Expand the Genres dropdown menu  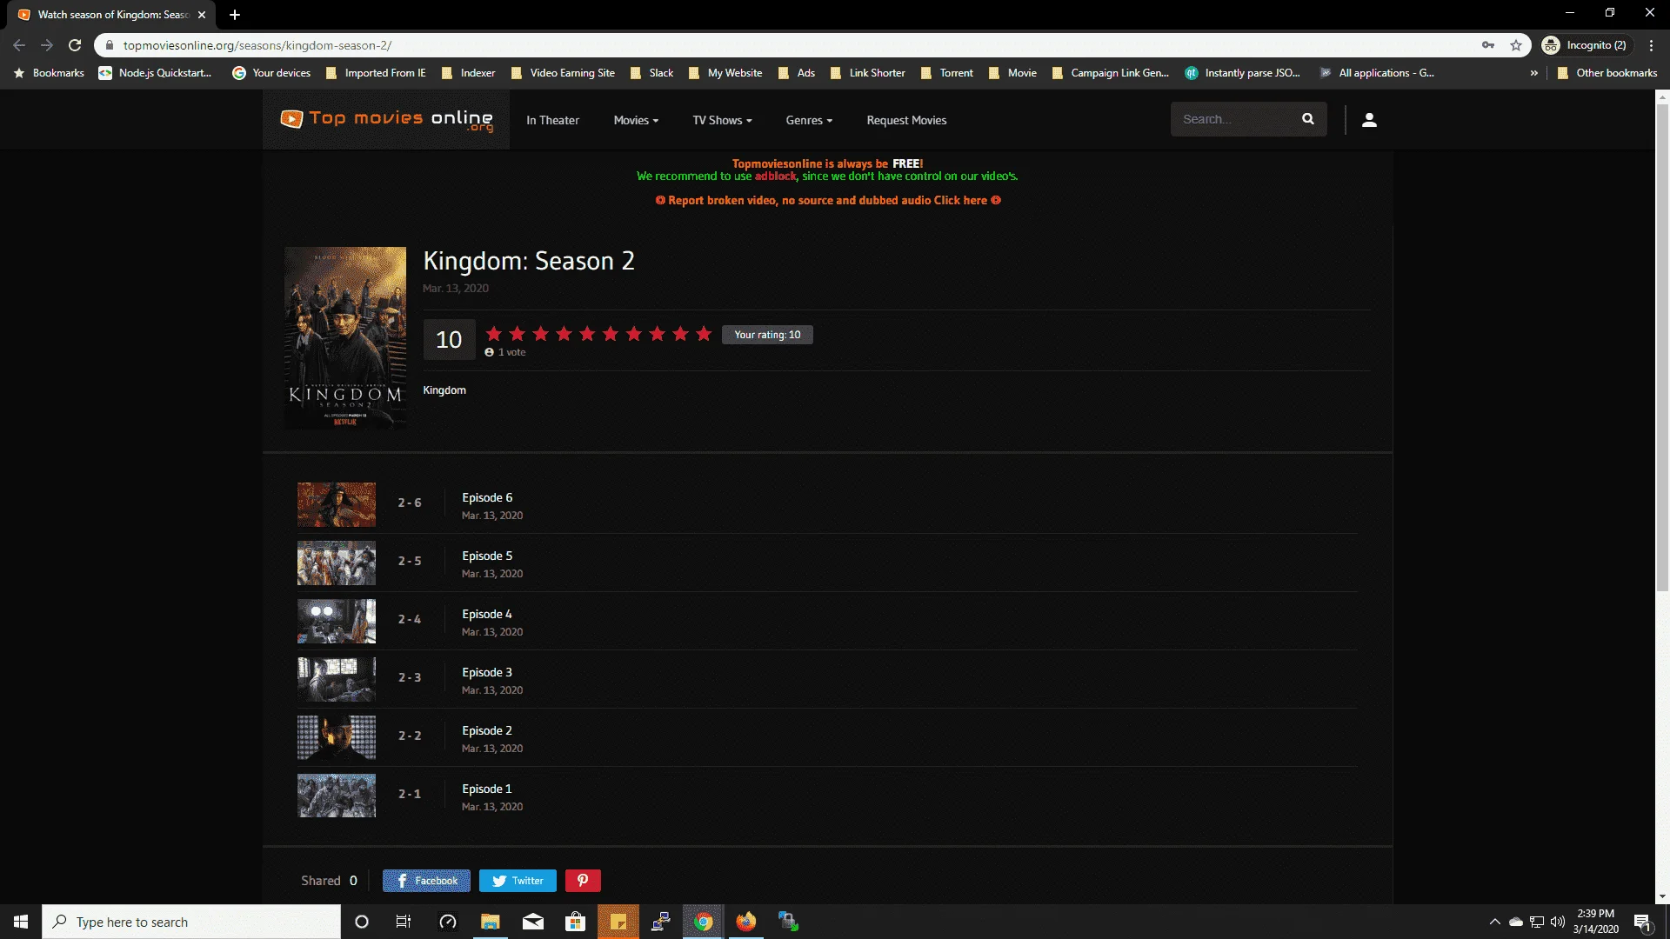coord(809,120)
